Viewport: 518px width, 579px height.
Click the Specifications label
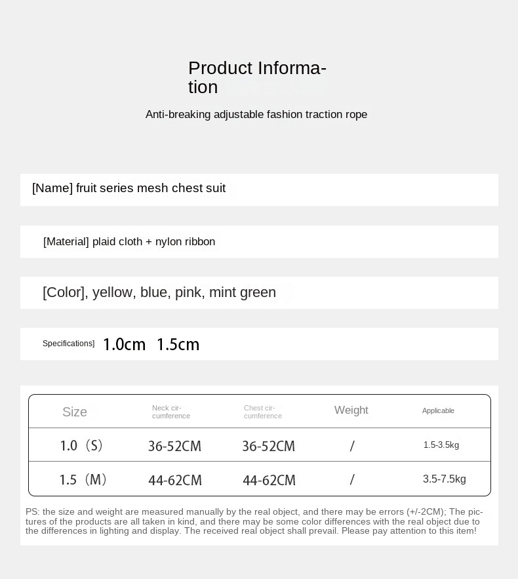point(69,344)
